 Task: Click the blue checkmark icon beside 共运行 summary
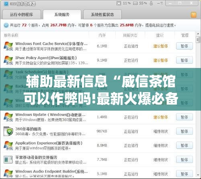tap(6, 25)
